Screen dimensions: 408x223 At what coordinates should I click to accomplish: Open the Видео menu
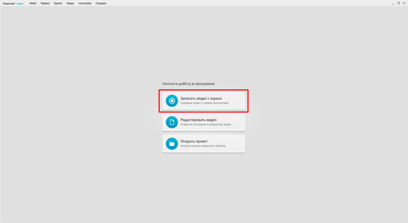[70, 3]
